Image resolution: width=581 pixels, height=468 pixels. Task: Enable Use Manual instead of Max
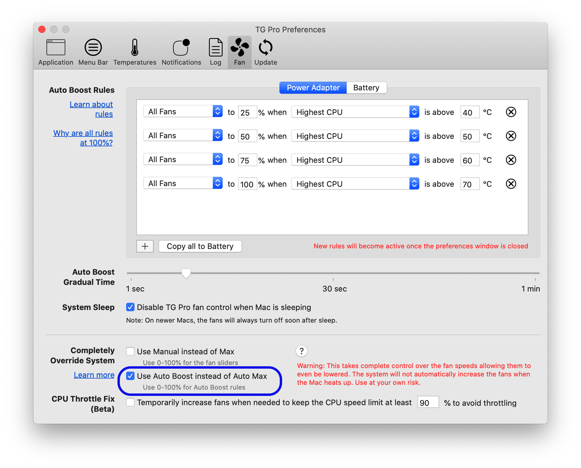[130, 351]
